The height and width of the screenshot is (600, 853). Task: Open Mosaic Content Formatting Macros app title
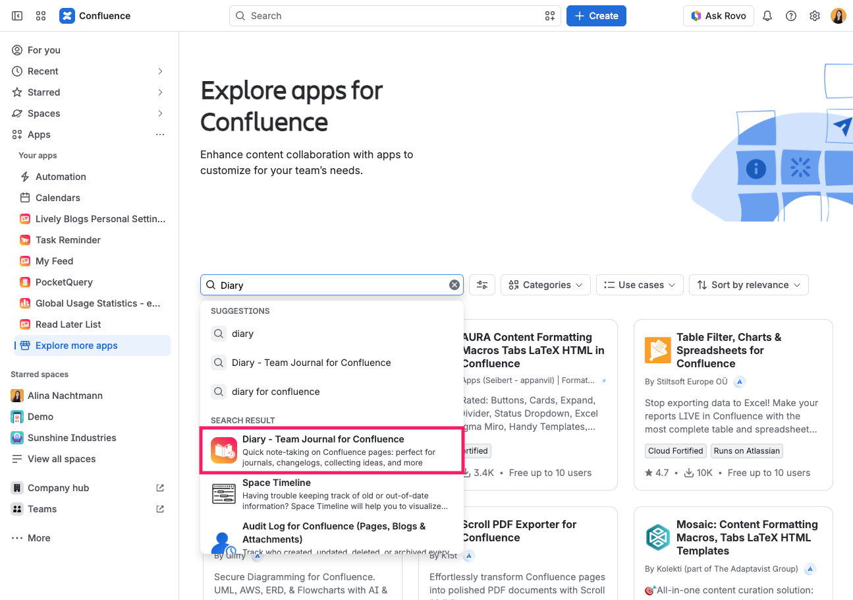point(747,537)
